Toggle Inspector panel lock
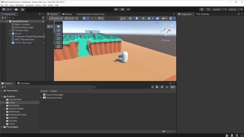This screenshot has width=244, height=137. pyautogui.click(x=239, y=14)
